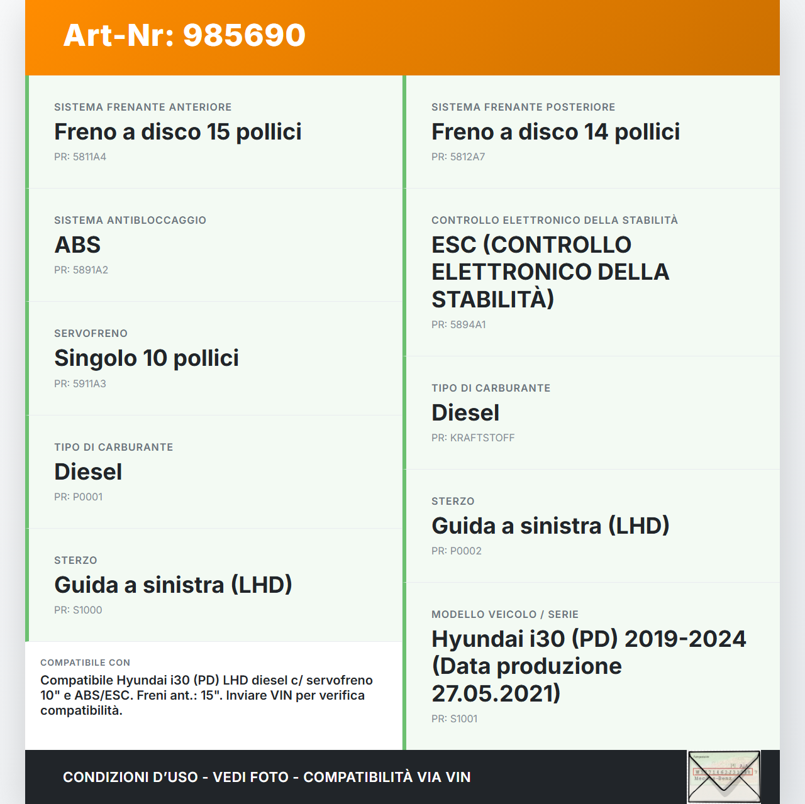Click the envelope VIN icon in footer
The image size is (805, 804).
pos(724,776)
